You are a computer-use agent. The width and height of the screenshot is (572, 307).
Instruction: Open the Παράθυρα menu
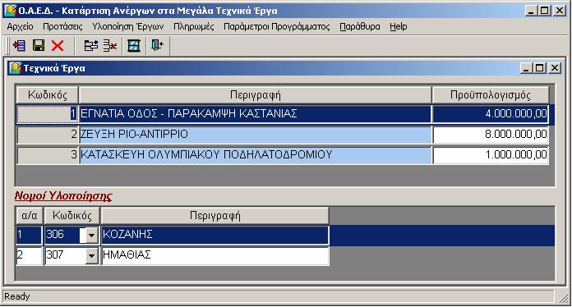[x=360, y=26]
